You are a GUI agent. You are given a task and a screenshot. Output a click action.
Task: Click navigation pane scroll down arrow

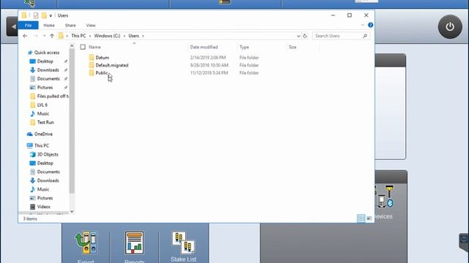coord(72,211)
